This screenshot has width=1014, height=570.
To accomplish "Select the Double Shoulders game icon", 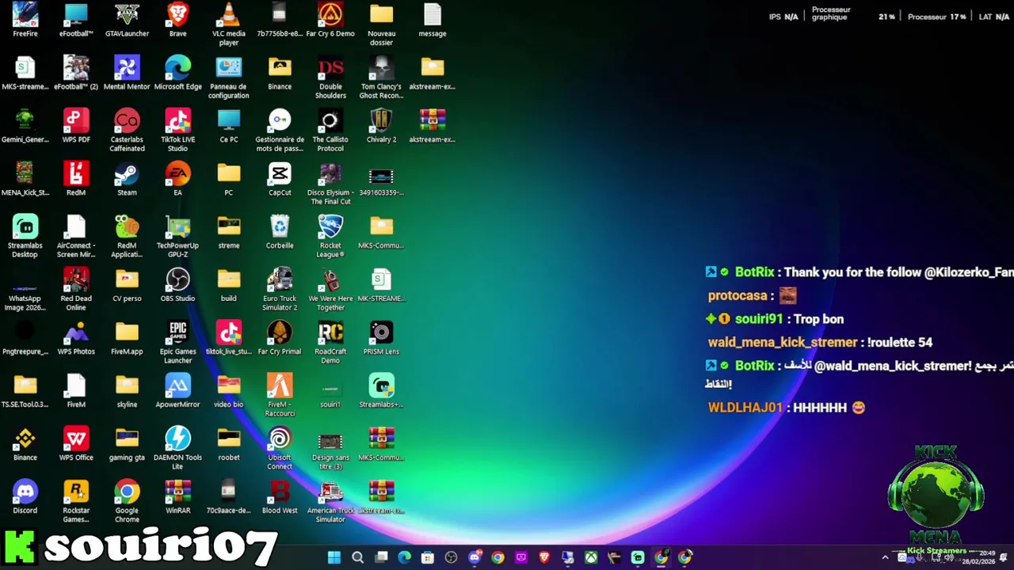I will [330, 78].
